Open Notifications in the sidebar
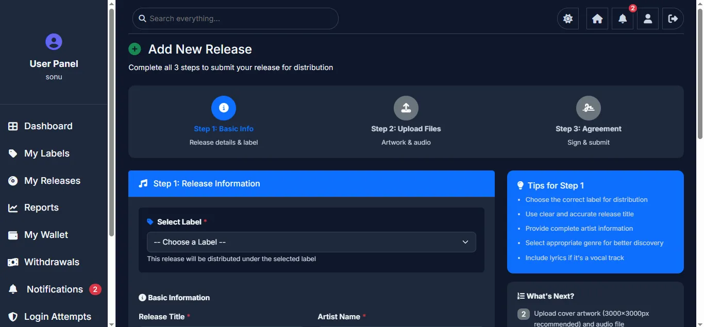 click(x=54, y=289)
